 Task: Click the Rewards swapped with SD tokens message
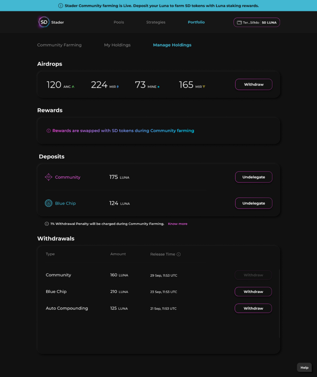pyautogui.click(x=123, y=131)
